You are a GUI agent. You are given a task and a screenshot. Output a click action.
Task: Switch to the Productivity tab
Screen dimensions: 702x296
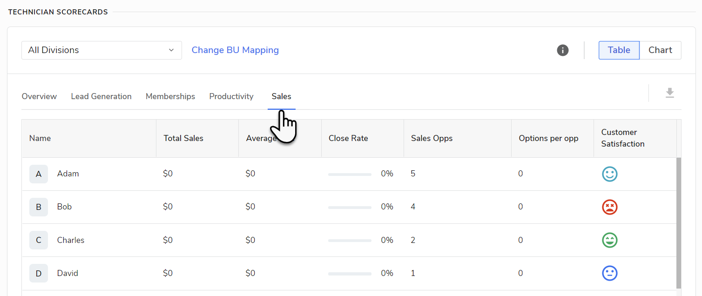pos(231,96)
